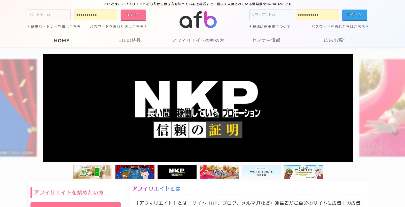The width and height of the screenshot is (405, 207).
Task: Open 新規広告出稿について link
Action: [x=270, y=27]
